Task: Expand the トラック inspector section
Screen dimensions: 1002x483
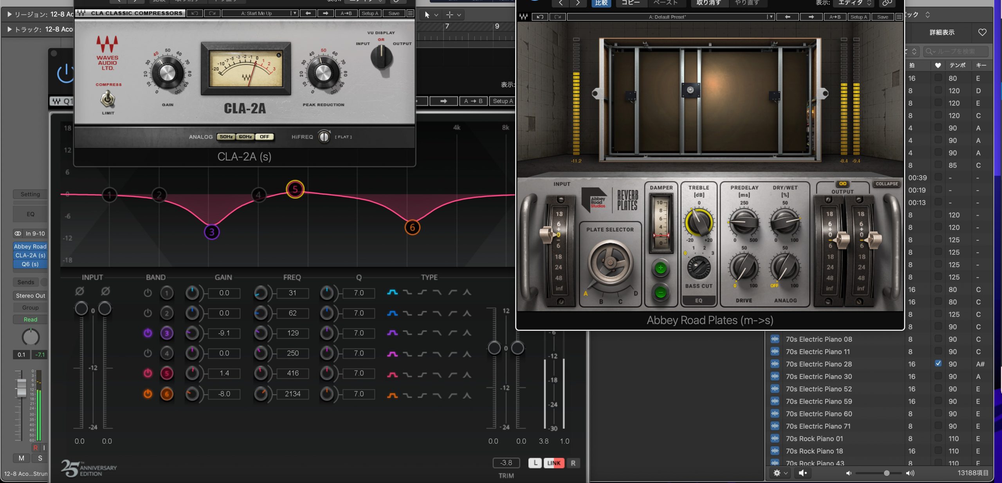Action: click(9, 29)
